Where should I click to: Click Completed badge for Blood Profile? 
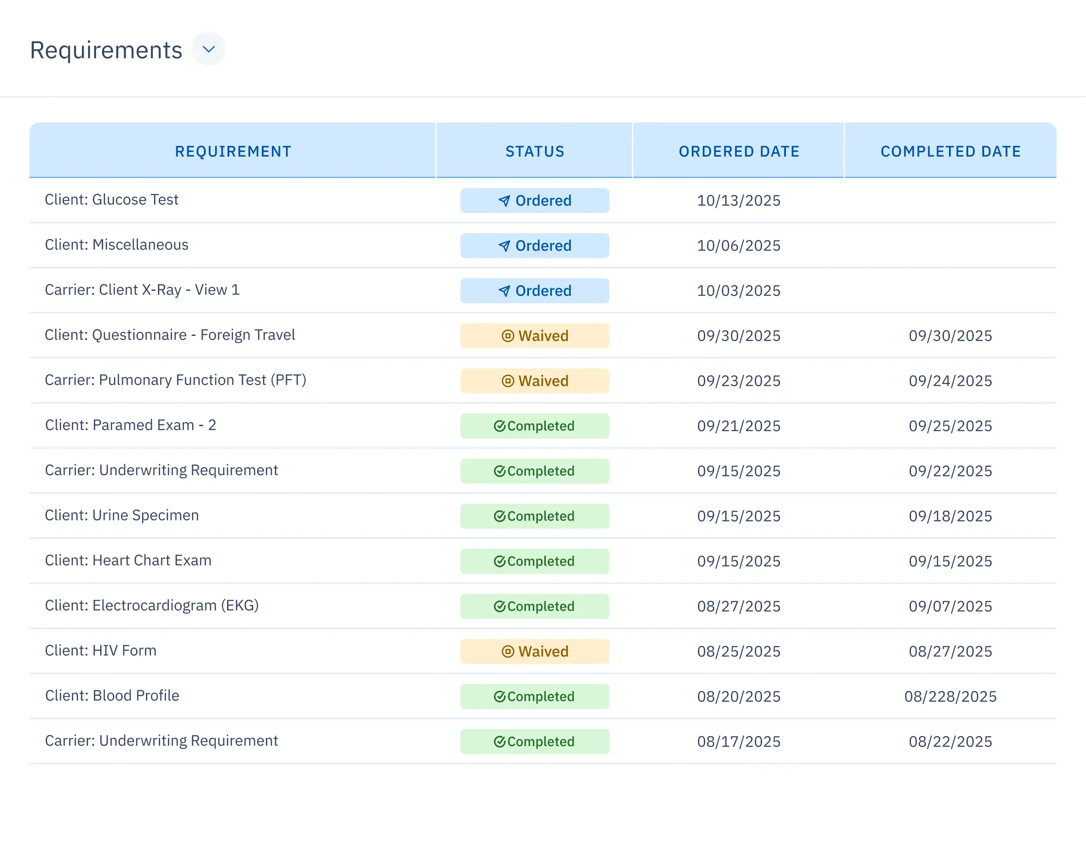534,696
